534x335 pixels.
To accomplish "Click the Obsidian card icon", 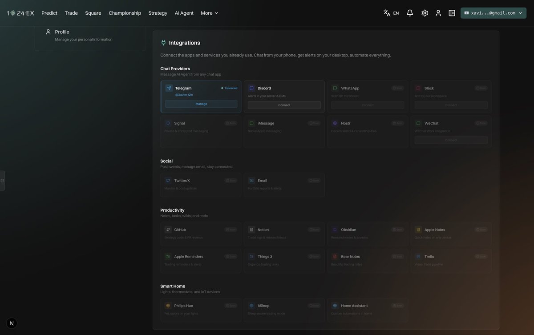I will pos(335,230).
